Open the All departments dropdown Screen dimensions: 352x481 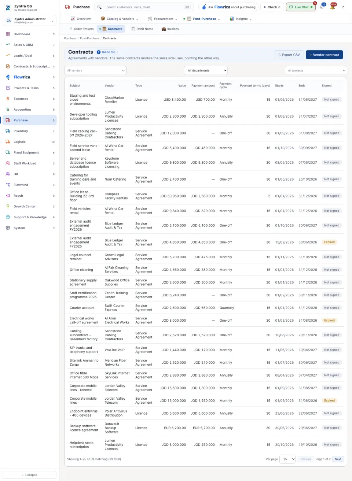pos(205,70)
